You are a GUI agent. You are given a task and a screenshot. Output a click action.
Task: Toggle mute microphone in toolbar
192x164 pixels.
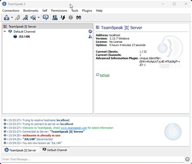tap(26, 17)
